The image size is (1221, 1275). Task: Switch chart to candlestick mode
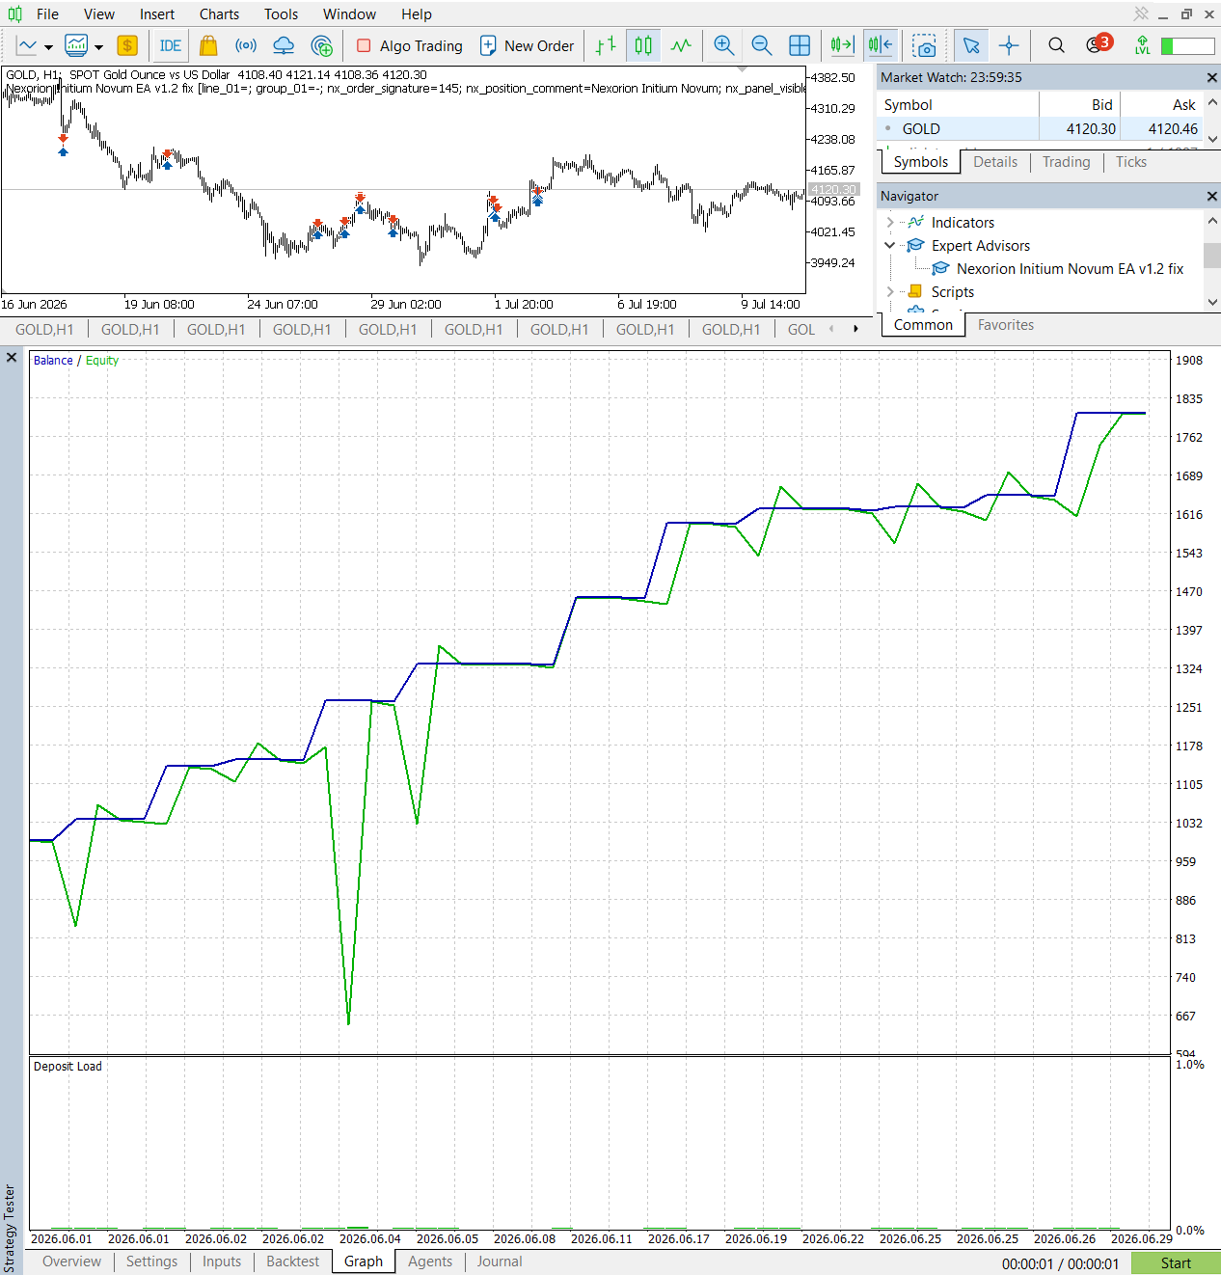pyautogui.click(x=643, y=45)
